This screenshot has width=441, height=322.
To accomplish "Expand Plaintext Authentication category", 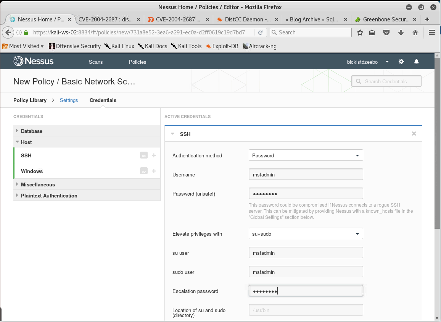I will click(49, 196).
